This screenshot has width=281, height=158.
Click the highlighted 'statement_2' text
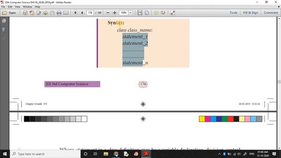(x=135, y=43)
